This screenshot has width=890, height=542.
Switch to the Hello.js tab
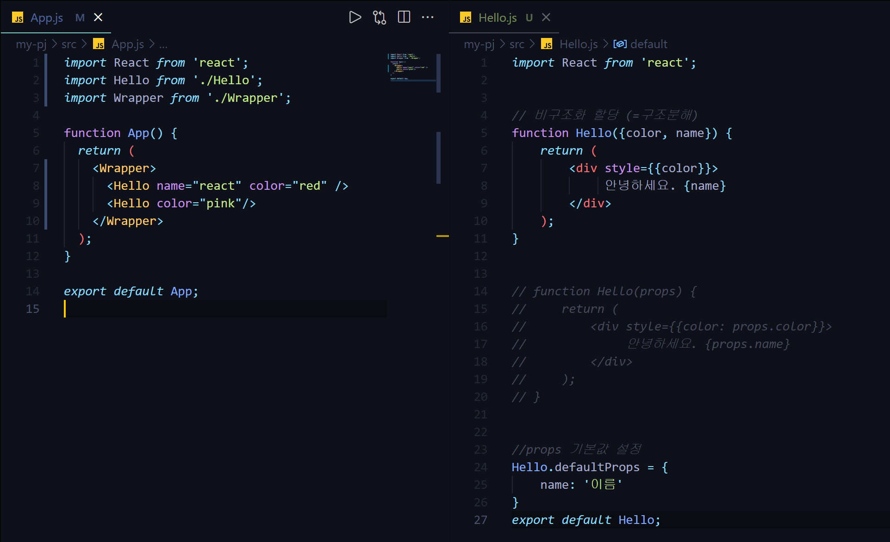497,18
